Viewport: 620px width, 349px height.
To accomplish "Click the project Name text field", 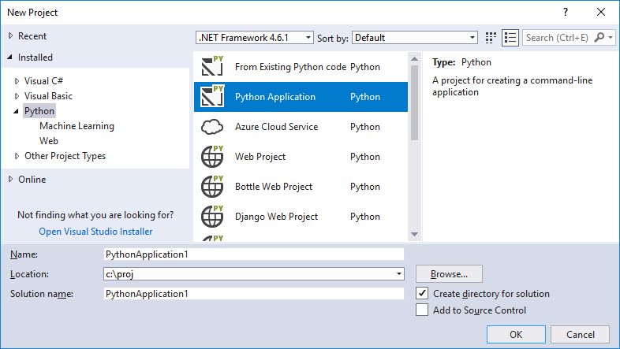I will (253, 254).
